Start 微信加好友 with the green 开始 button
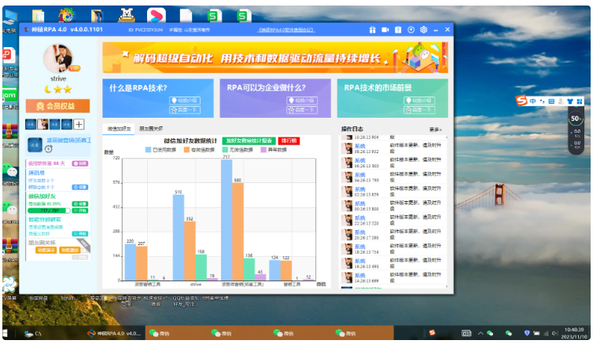Viewport: 593px width, 344px height. [79, 210]
